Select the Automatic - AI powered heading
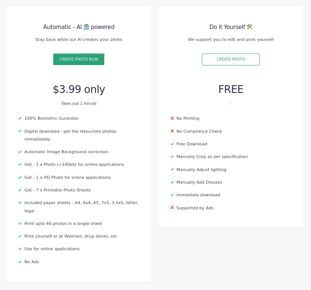 [x=79, y=27]
